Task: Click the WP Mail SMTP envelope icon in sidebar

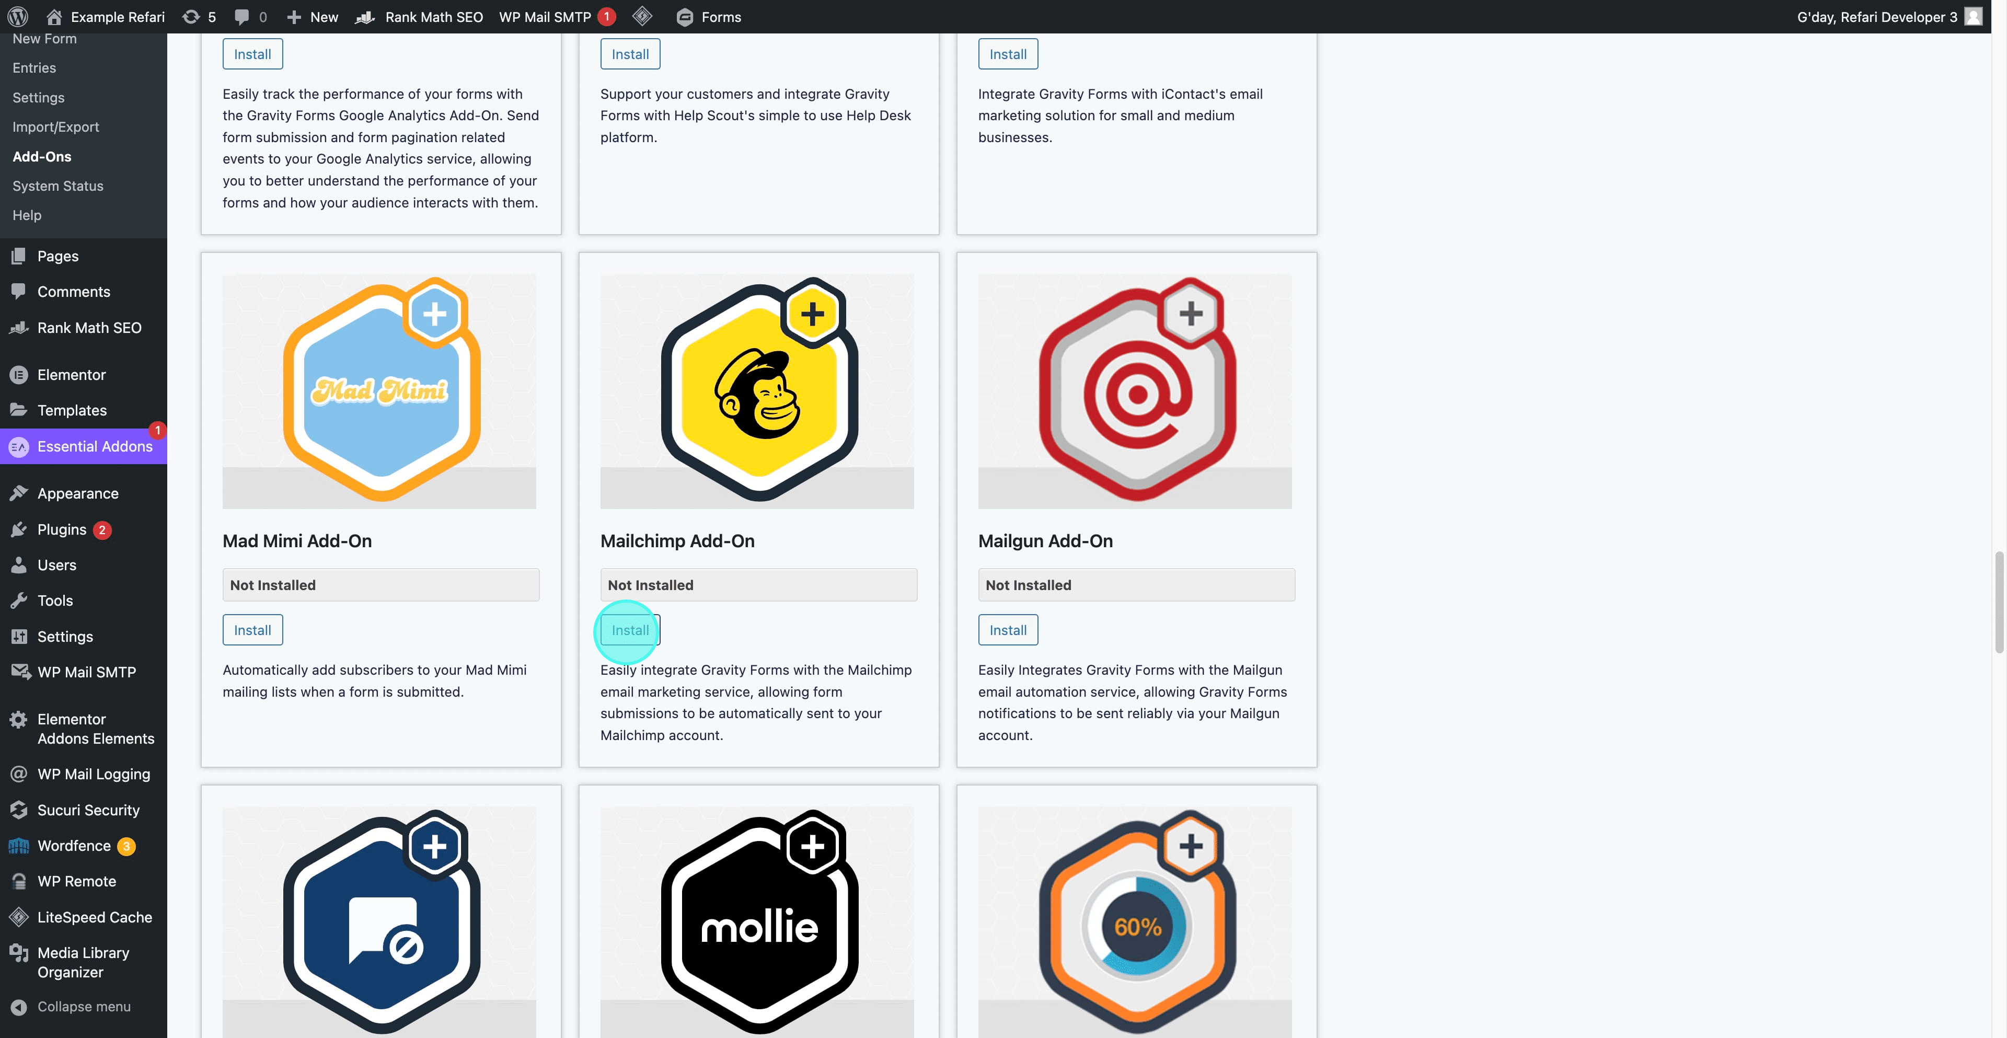Action: (20, 672)
